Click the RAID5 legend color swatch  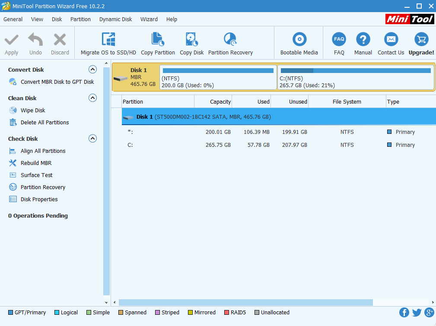click(226, 312)
